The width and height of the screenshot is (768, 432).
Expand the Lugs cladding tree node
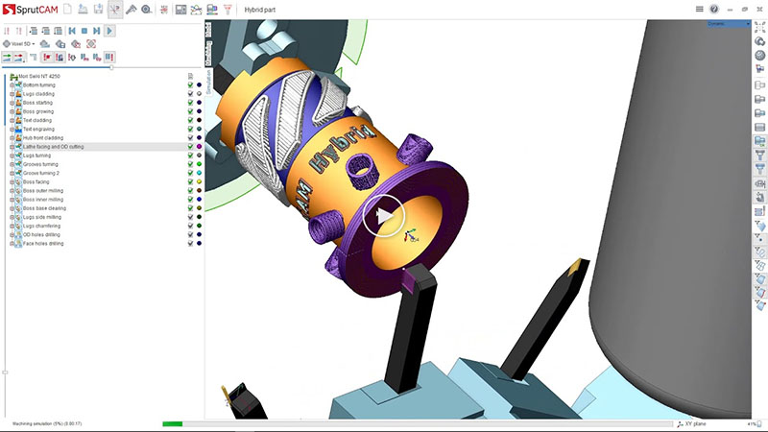(12, 94)
